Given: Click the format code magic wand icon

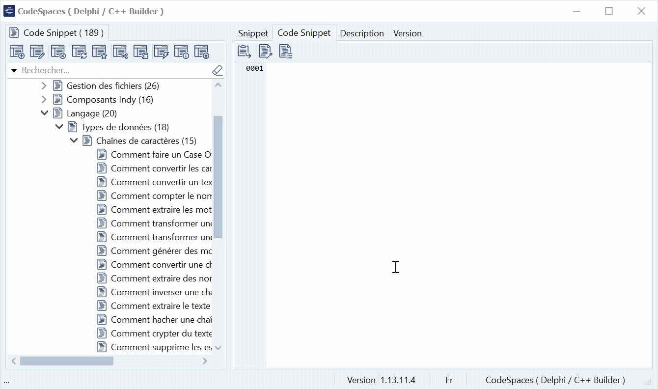Looking at the screenshot, I should 265,51.
